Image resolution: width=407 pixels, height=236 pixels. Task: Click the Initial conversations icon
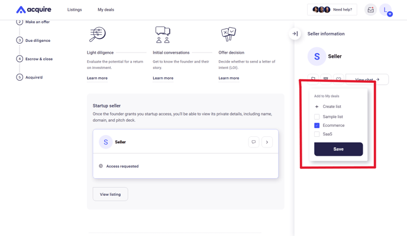[163, 34]
